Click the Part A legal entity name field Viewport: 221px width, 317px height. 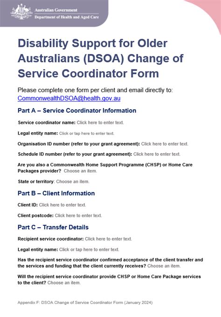[x=87, y=134]
